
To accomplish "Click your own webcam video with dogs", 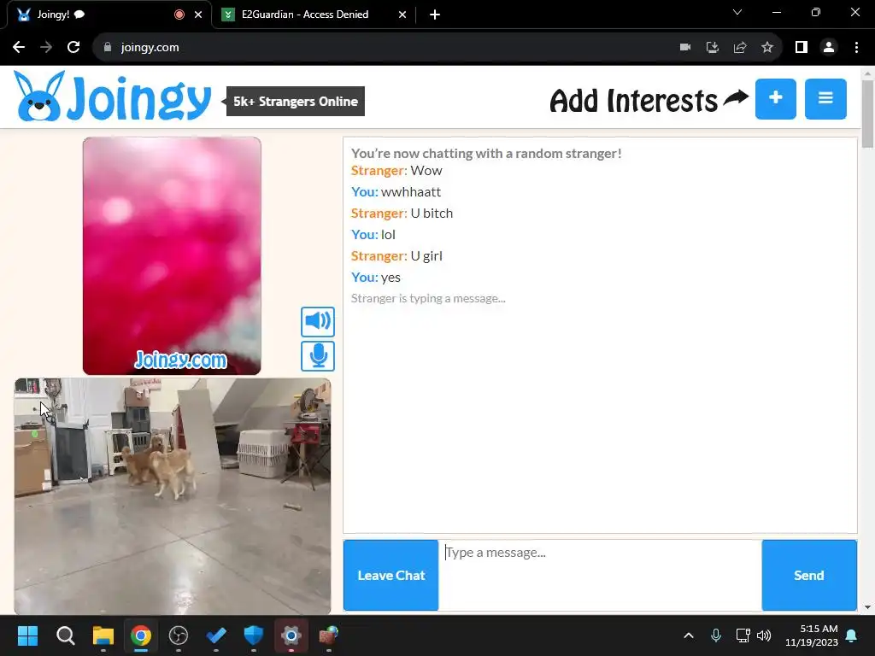I will coord(173,496).
